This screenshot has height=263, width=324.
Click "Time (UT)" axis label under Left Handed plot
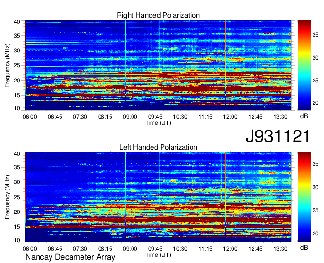pyautogui.click(x=158, y=255)
